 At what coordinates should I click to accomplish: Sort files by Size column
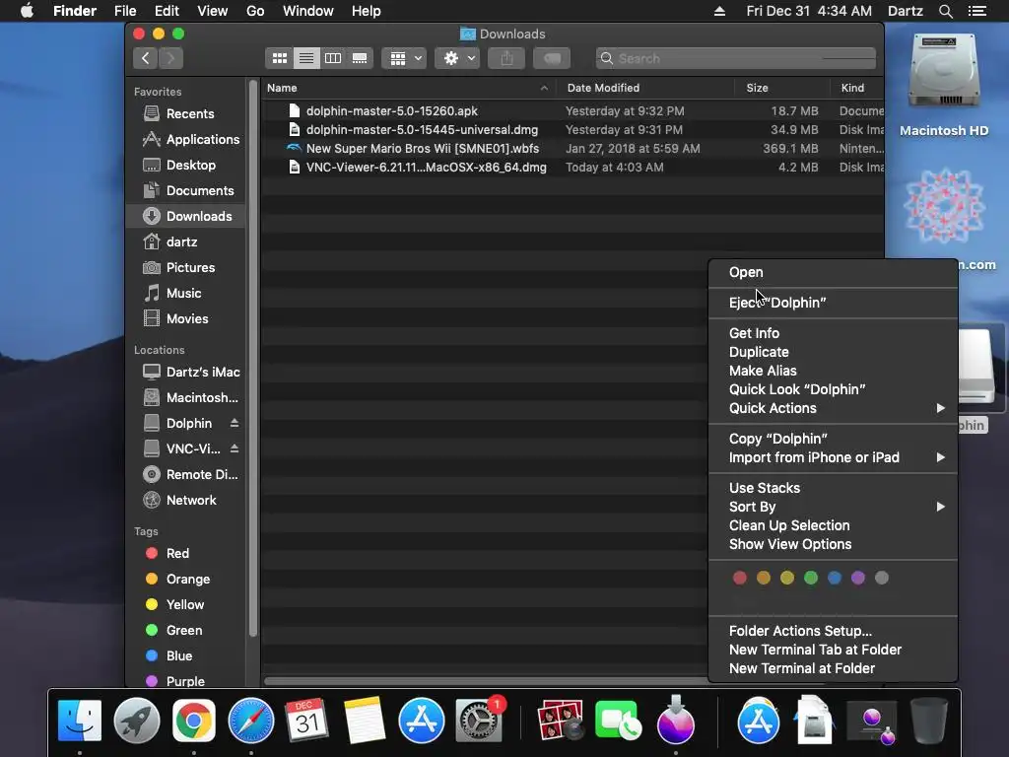pos(781,88)
